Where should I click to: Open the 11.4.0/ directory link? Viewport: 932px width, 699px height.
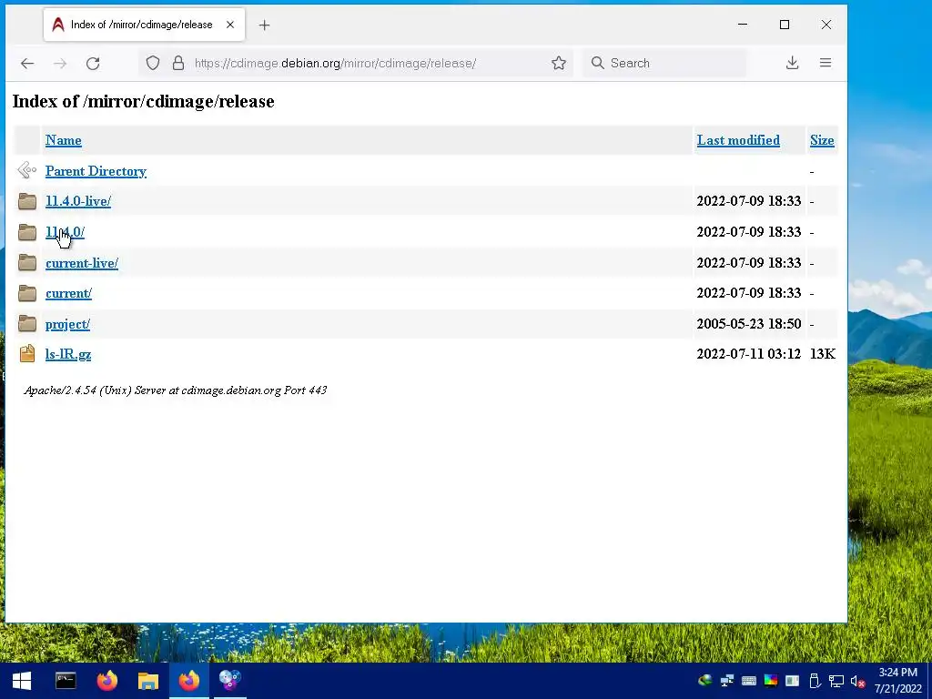pyautogui.click(x=65, y=232)
